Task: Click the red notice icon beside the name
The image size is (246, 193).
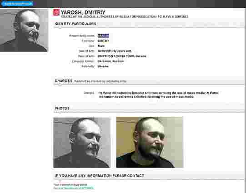Action: click(56, 12)
